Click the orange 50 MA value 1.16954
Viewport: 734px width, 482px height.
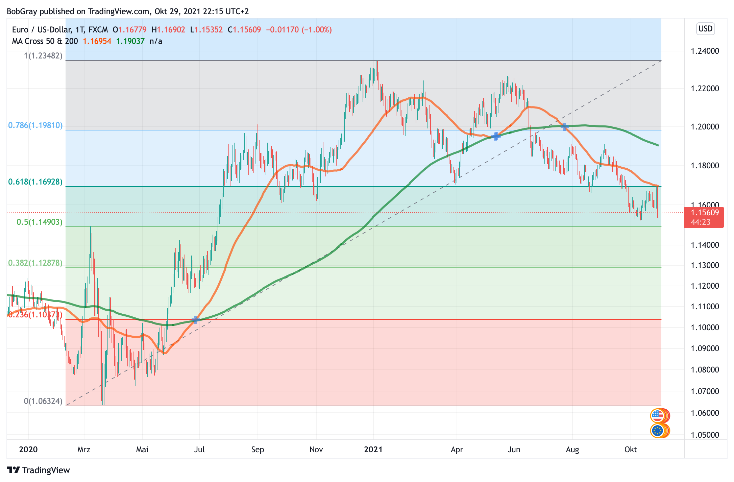coord(97,41)
